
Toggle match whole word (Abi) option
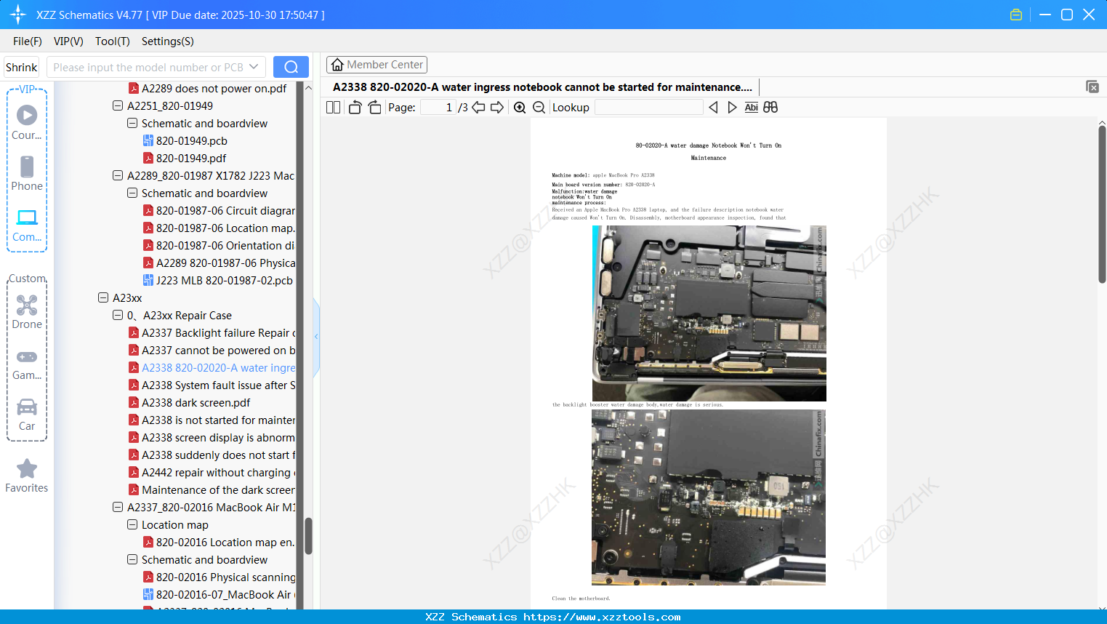[x=751, y=108]
